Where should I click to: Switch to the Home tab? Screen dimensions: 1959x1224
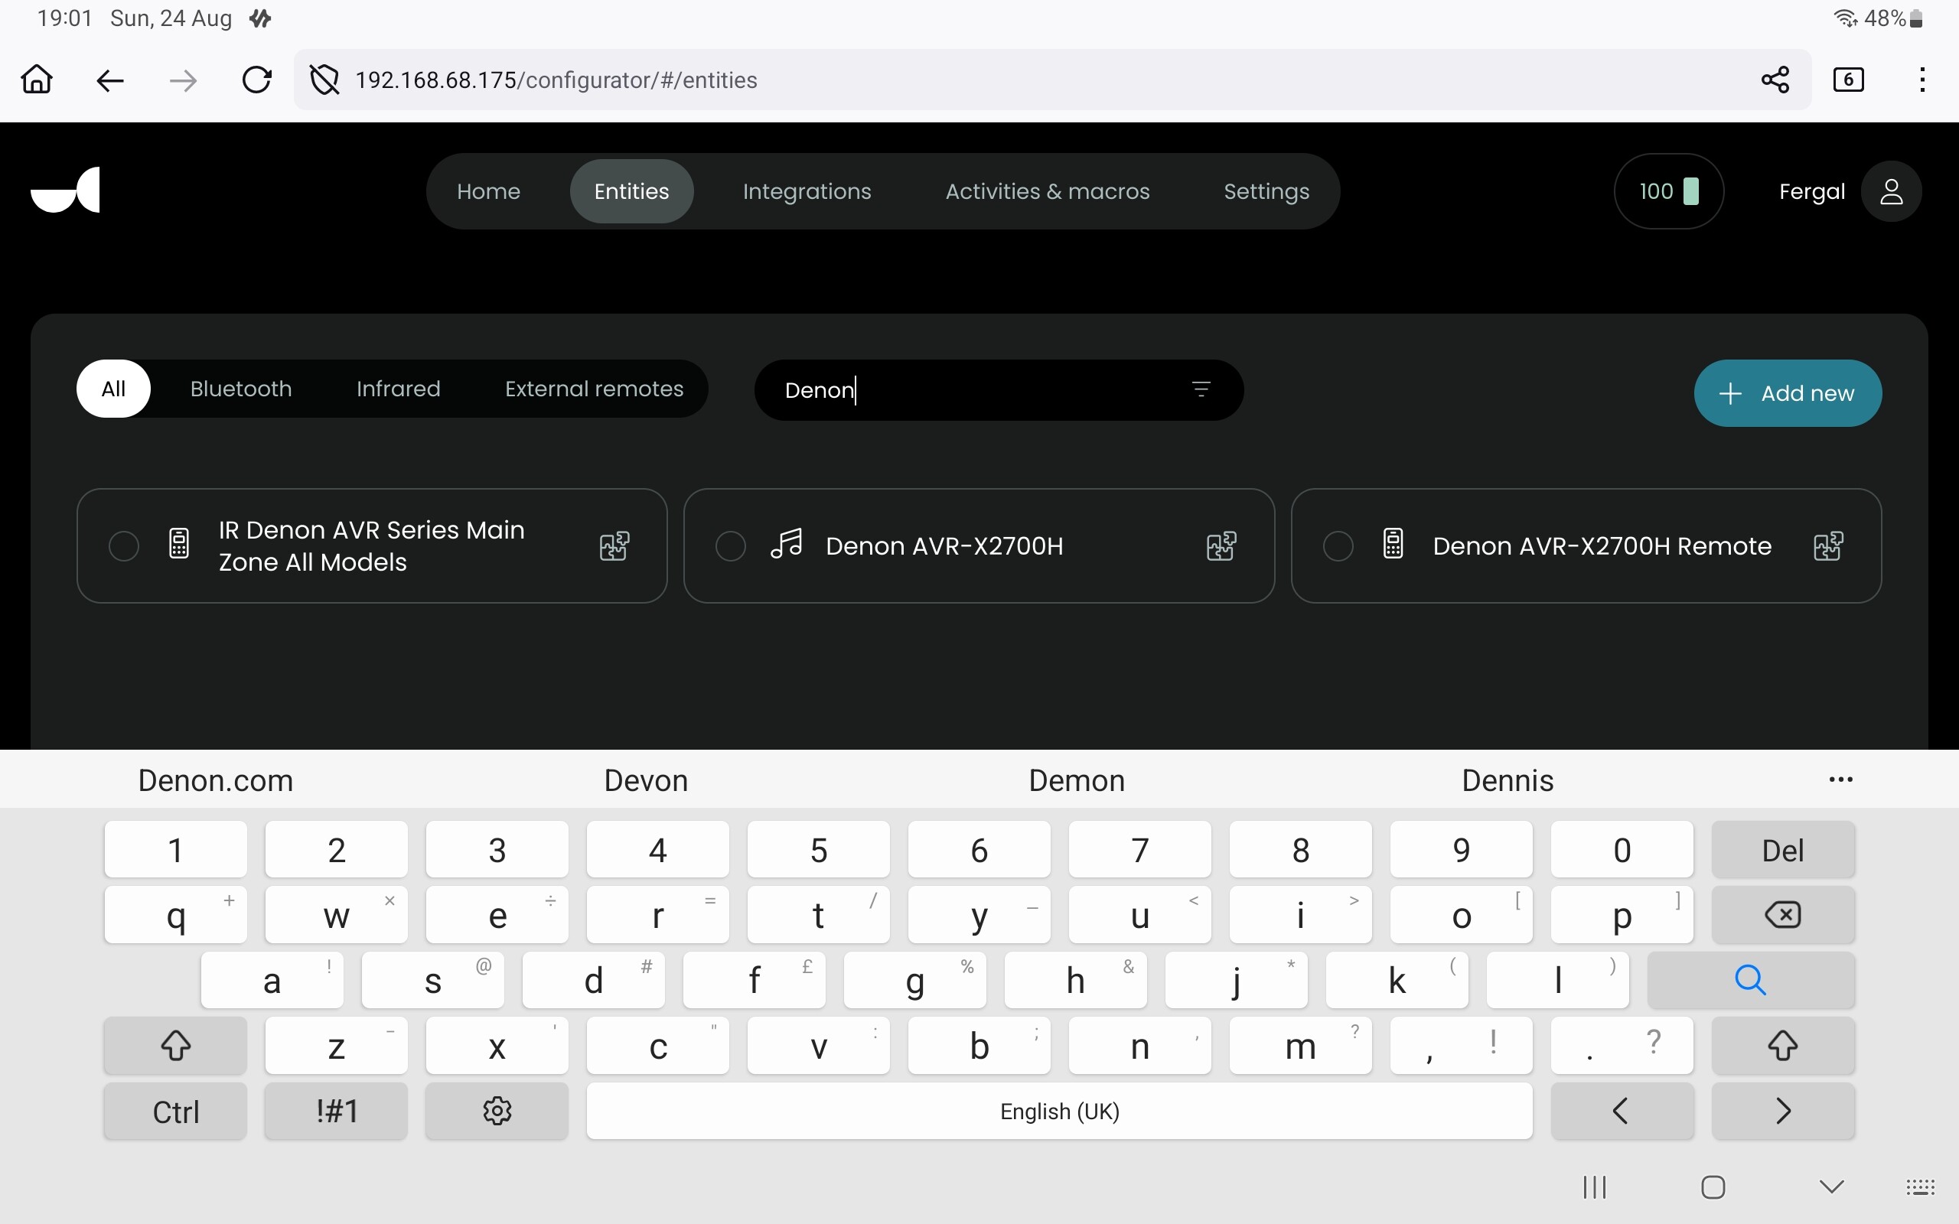coord(488,191)
